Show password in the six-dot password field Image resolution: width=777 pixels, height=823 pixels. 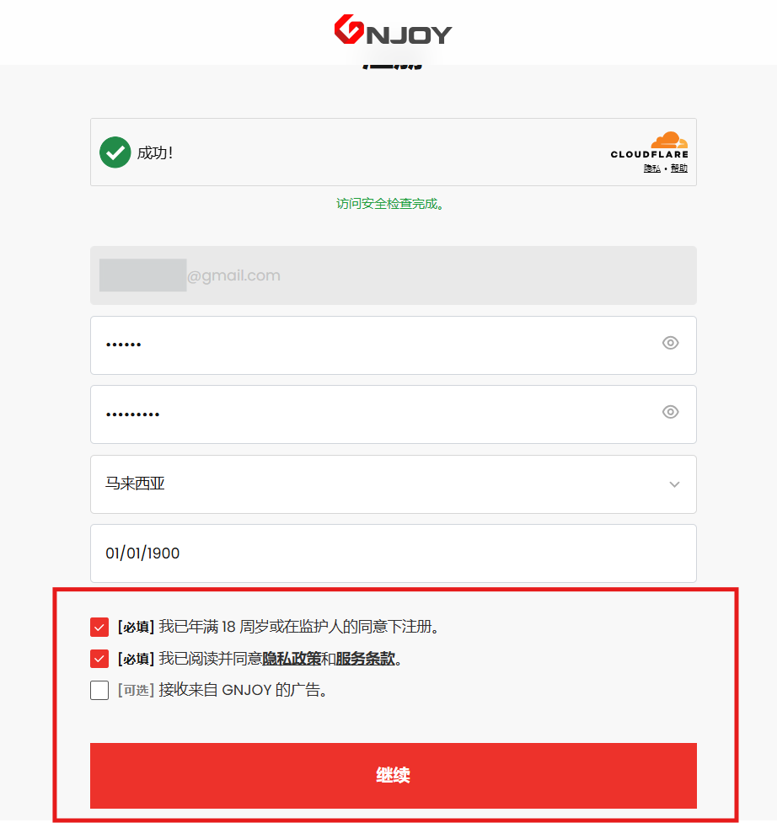pyautogui.click(x=671, y=343)
